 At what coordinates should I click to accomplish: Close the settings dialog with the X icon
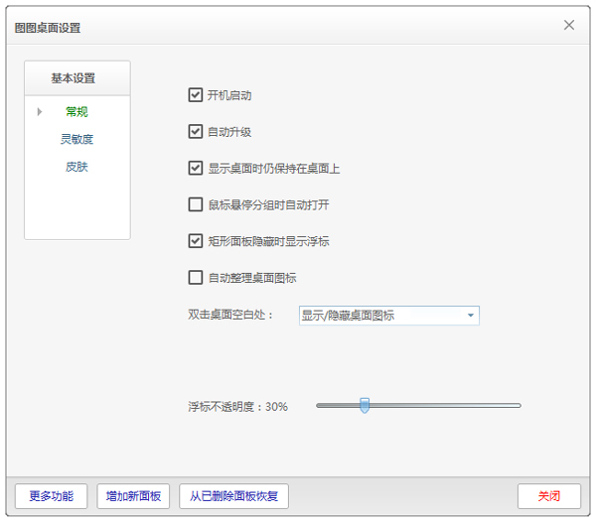pos(569,25)
